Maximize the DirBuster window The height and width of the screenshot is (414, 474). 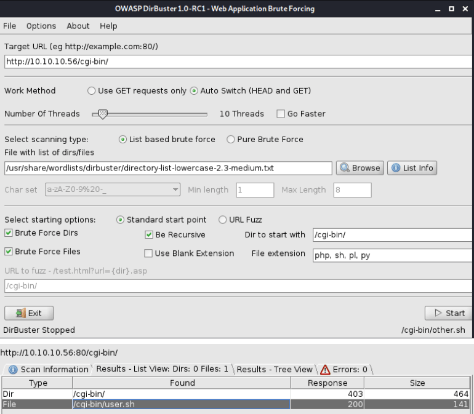coord(451,9)
